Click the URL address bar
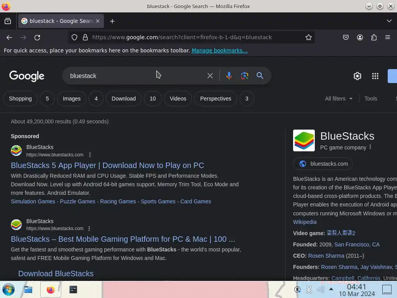 click(x=182, y=38)
